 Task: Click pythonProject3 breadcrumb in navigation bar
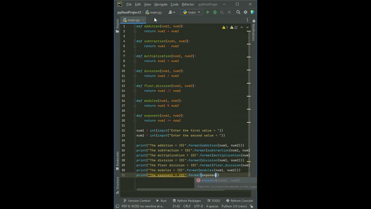[x=129, y=12]
